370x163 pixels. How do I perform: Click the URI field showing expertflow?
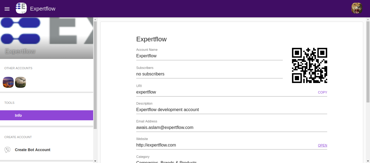coord(225,92)
